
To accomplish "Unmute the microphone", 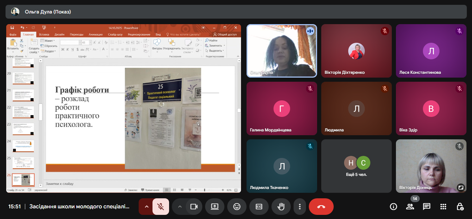I will [x=161, y=207].
